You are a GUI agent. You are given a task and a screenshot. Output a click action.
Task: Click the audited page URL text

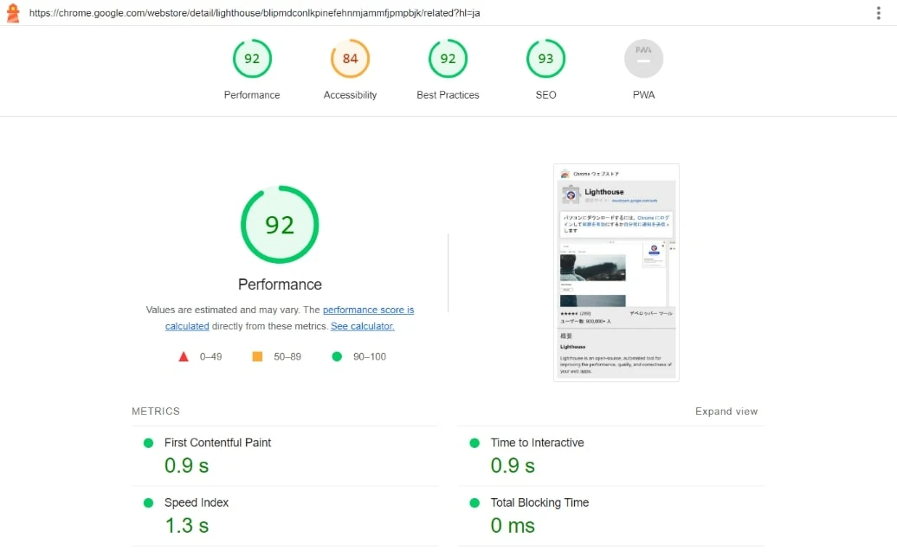click(x=255, y=13)
